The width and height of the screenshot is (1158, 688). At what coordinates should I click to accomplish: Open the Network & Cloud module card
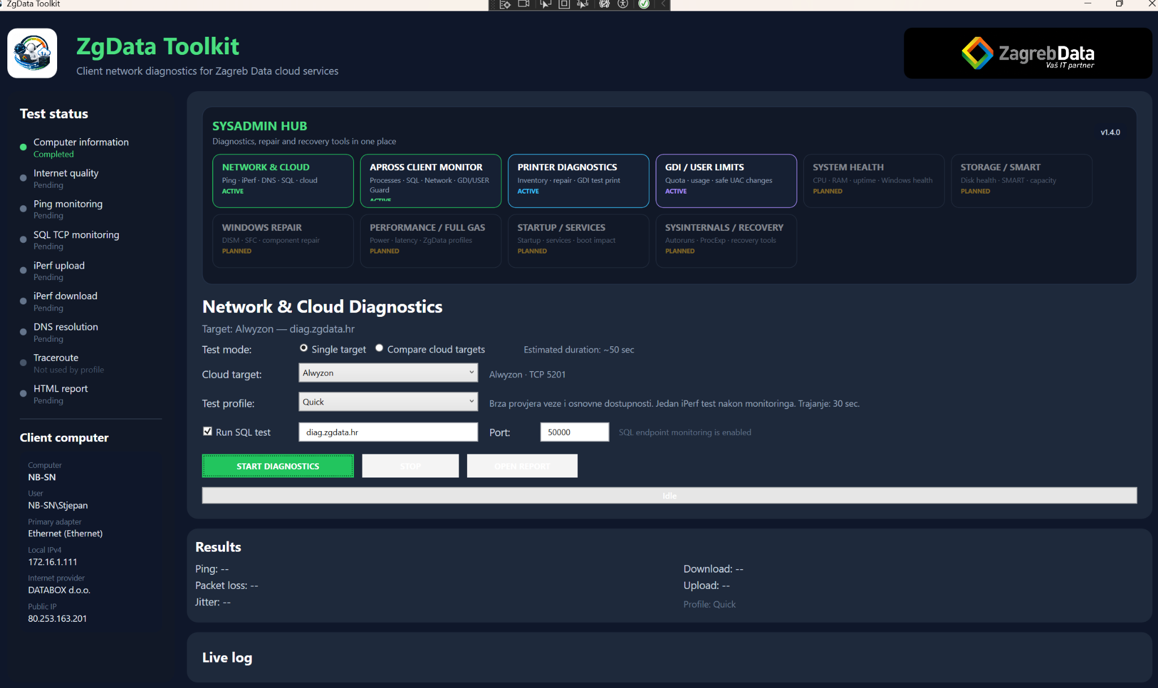[x=283, y=181]
